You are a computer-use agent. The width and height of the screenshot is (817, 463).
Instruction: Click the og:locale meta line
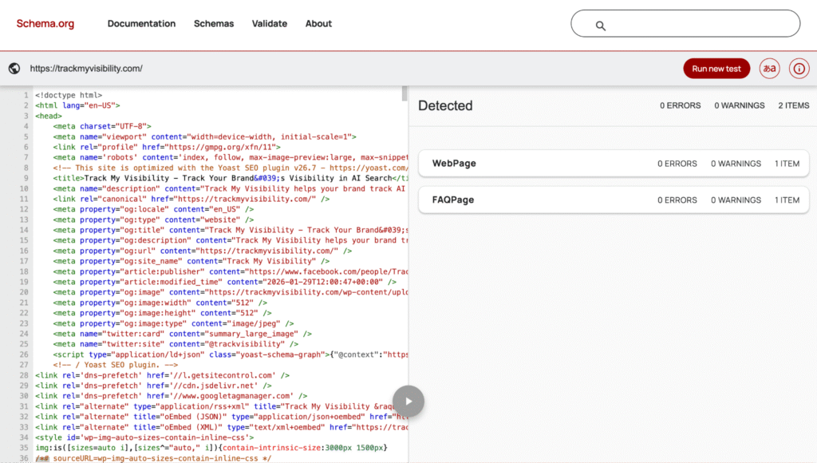click(153, 209)
